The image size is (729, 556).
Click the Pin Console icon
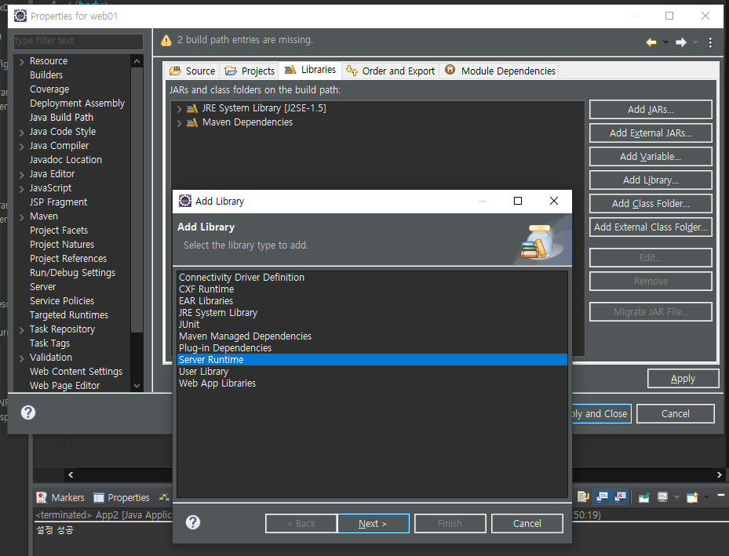pyautogui.click(x=644, y=497)
